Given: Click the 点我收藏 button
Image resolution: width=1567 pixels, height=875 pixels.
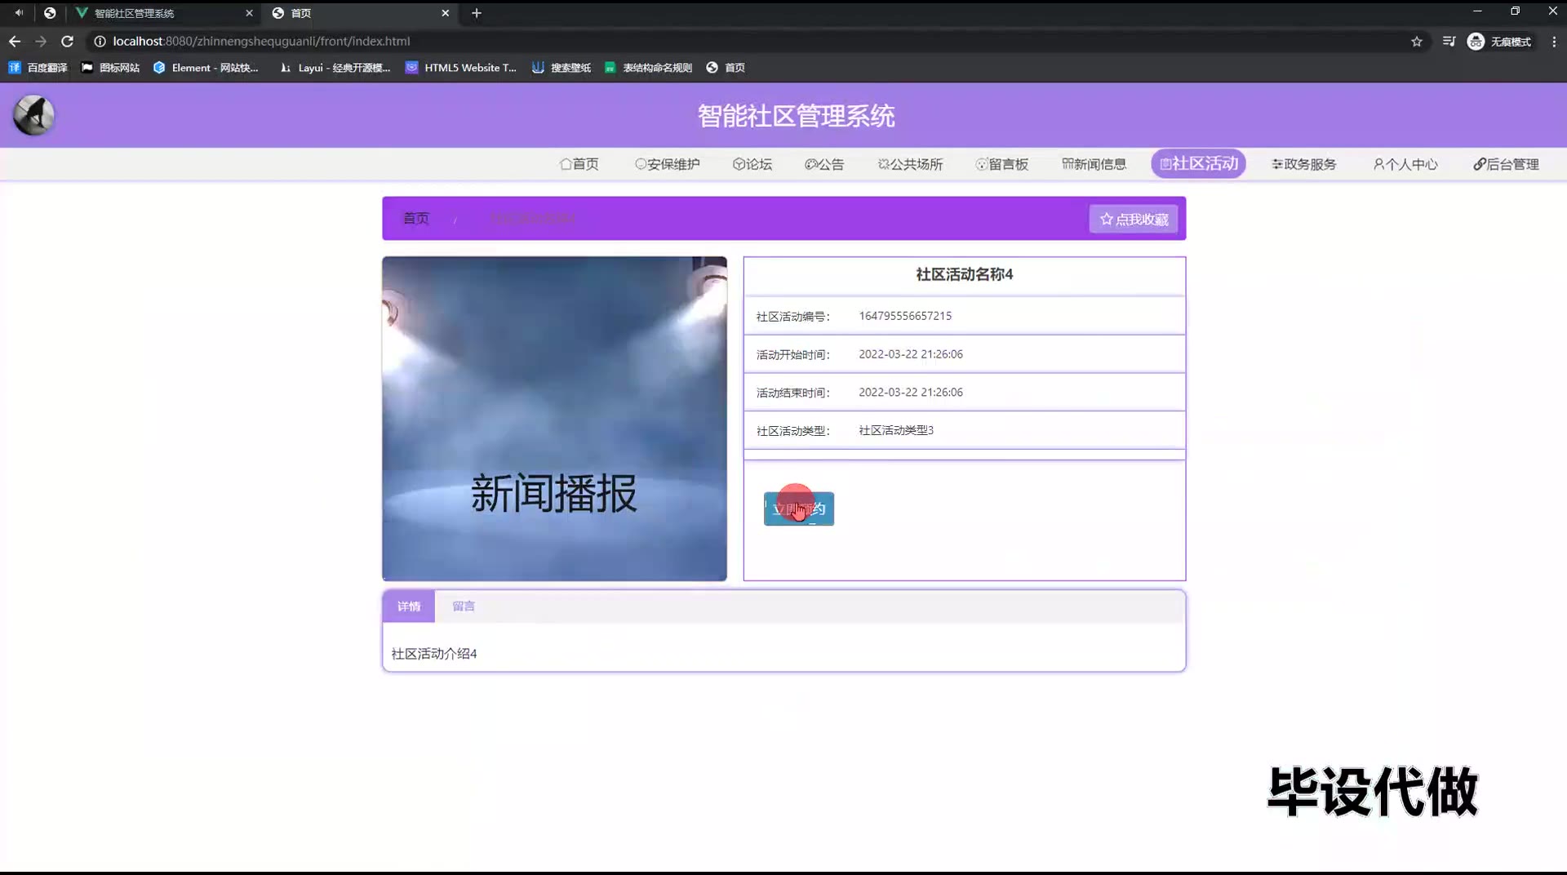Looking at the screenshot, I should [1133, 219].
